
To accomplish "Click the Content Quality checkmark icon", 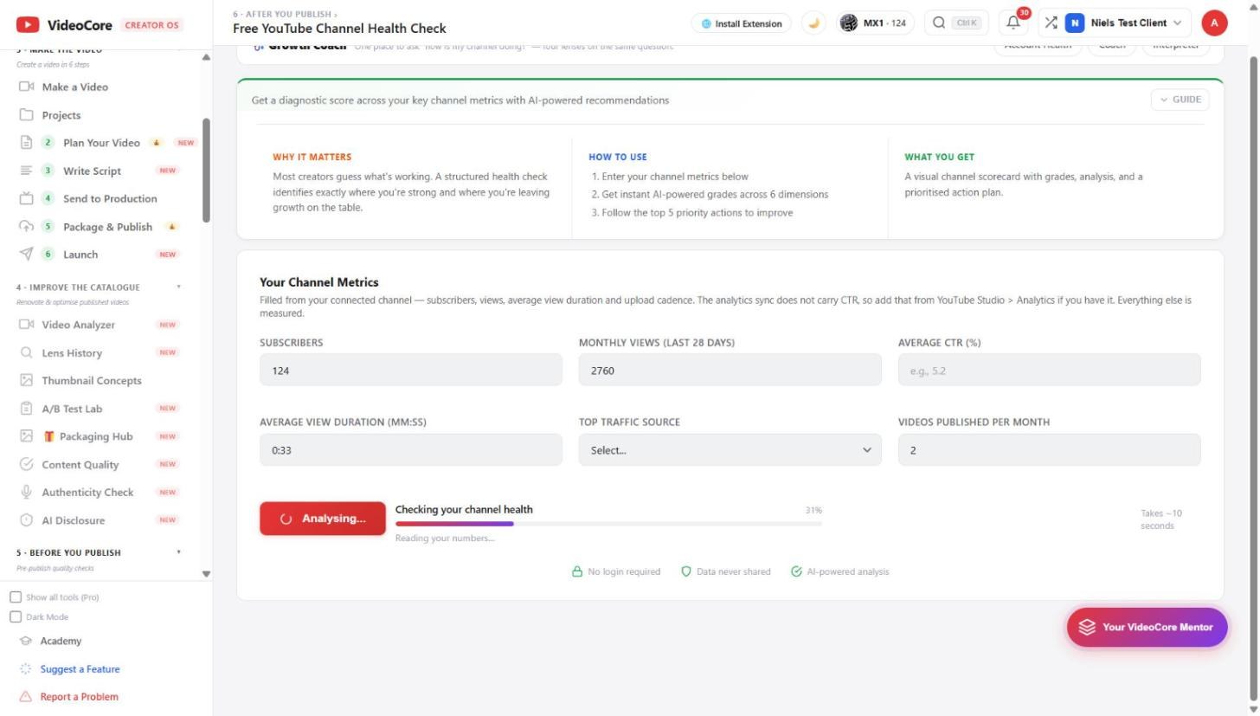I will [26, 465].
